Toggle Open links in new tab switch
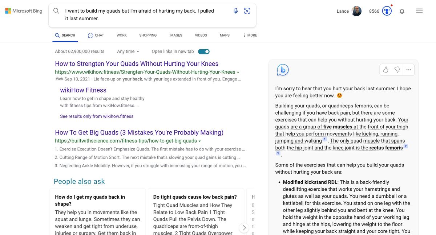The height and width of the screenshot is (235, 436). pyautogui.click(x=204, y=51)
